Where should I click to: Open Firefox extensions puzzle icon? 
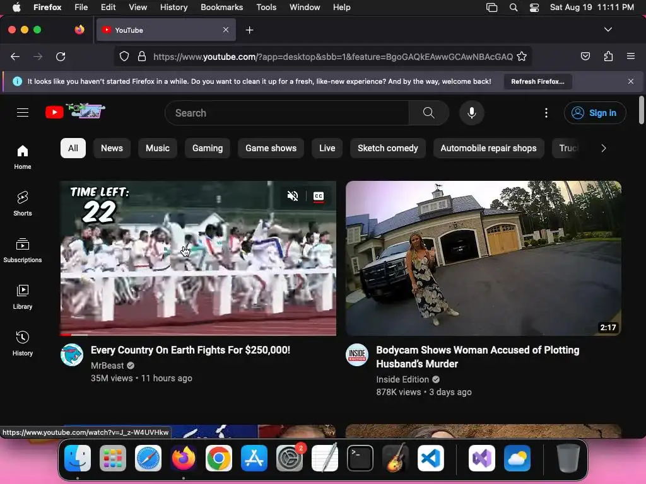click(x=608, y=56)
